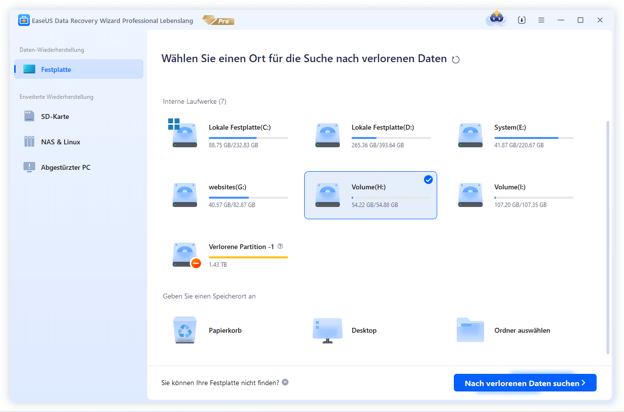This screenshot has width=624, height=412.
Task: Click Volume(H:) drive icon
Action: [328, 195]
